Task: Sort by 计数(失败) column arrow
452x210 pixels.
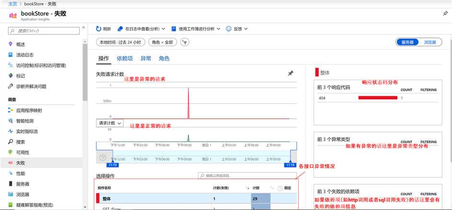Action: (x=247, y=188)
